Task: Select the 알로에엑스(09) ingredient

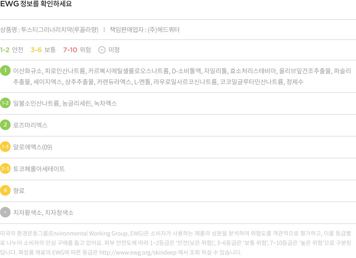Action: coord(33,147)
